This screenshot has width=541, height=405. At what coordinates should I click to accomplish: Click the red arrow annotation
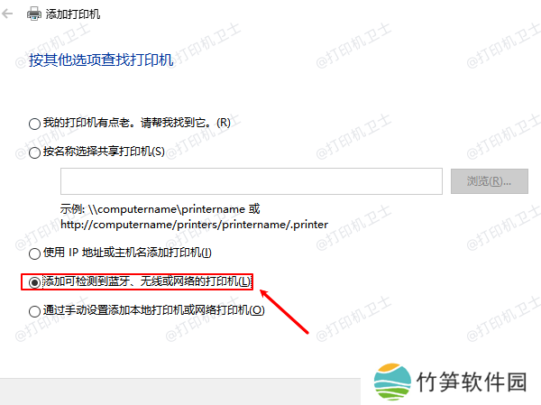(x=284, y=311)
